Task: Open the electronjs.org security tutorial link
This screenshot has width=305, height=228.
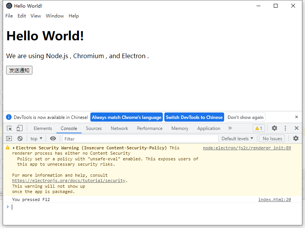Action: [69, 180]
